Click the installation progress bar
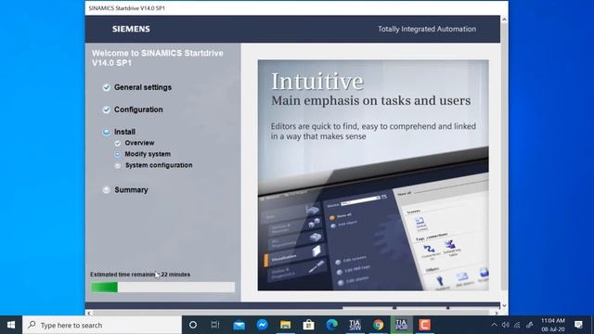Viewport: 594px width, 334px height. (163, 288)
